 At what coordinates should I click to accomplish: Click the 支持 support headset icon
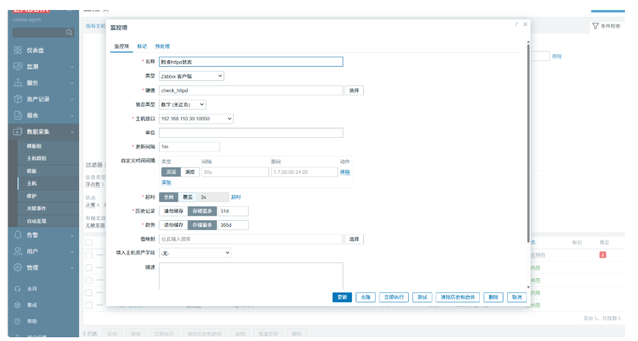pos(17,289)
